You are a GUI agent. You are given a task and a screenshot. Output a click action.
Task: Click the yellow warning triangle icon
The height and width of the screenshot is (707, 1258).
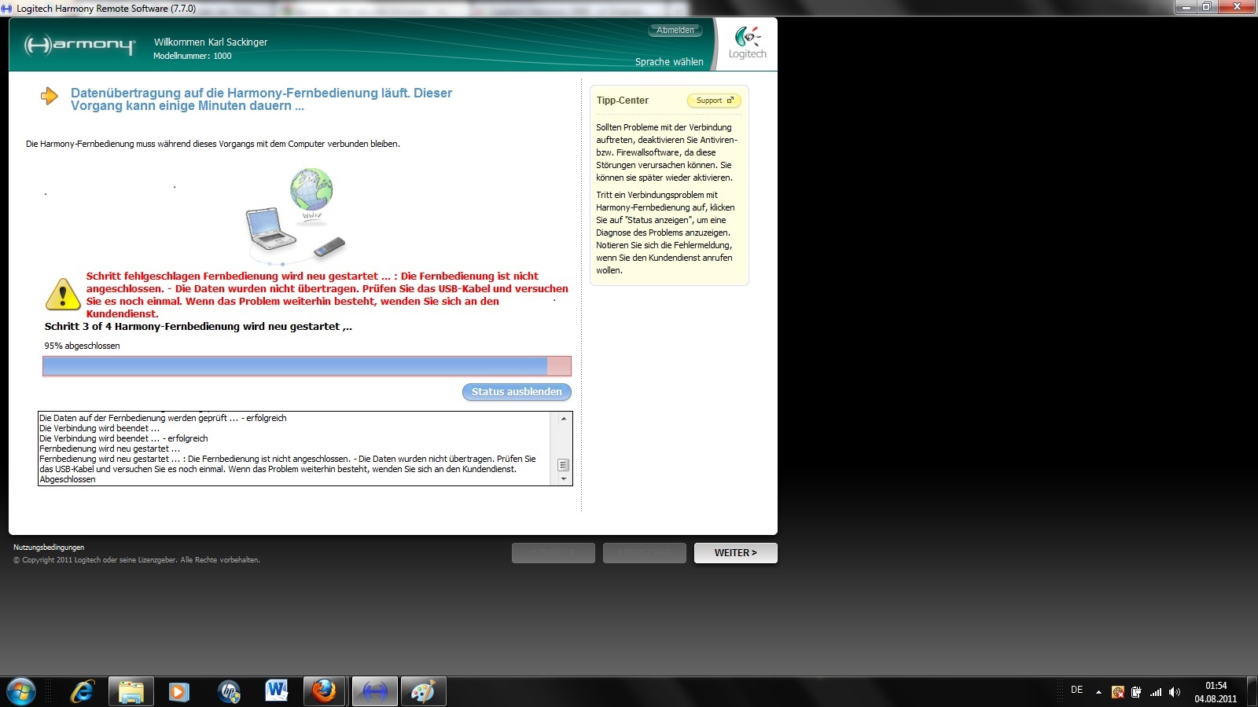(x=63, y=295)
